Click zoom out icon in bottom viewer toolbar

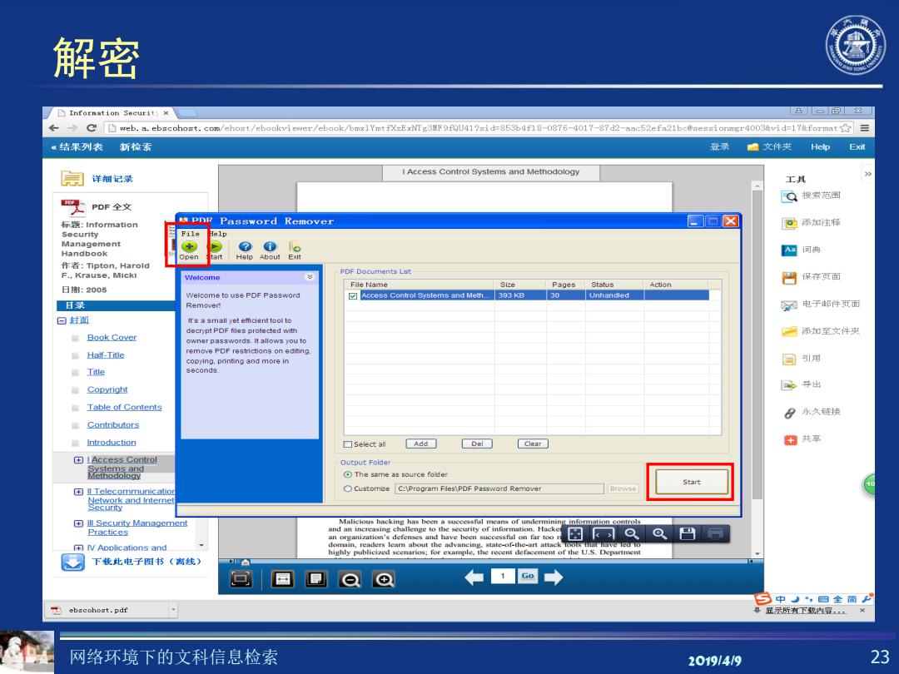point(350,579)
